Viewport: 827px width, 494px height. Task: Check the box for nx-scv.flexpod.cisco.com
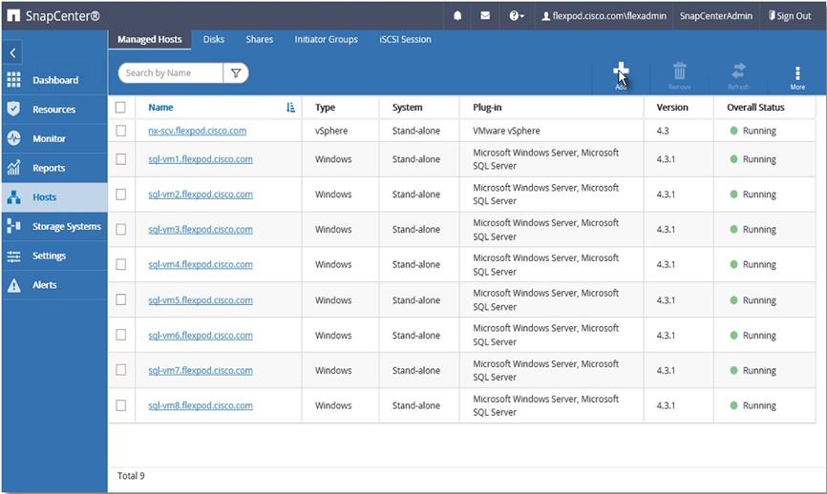coord(120,131)
